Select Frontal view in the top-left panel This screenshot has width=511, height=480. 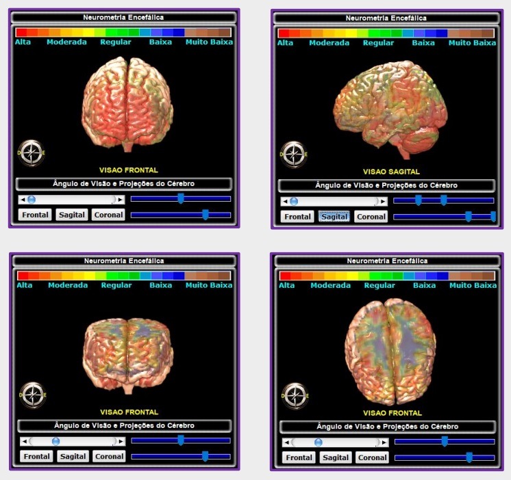(x=35, y=215)
